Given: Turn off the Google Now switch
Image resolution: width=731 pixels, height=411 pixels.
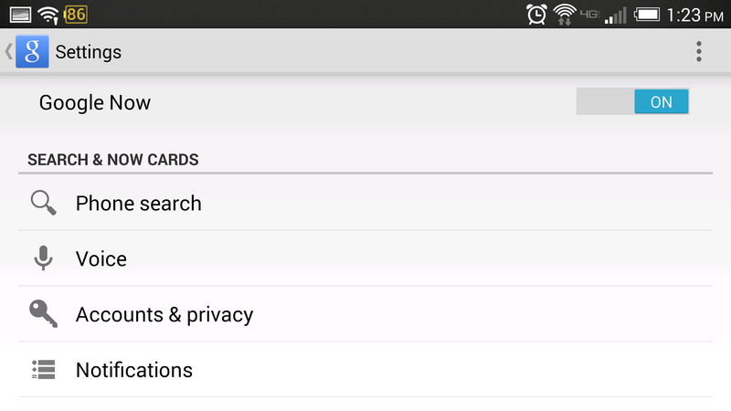Looking at the screenshot, I should click(632, 101).
